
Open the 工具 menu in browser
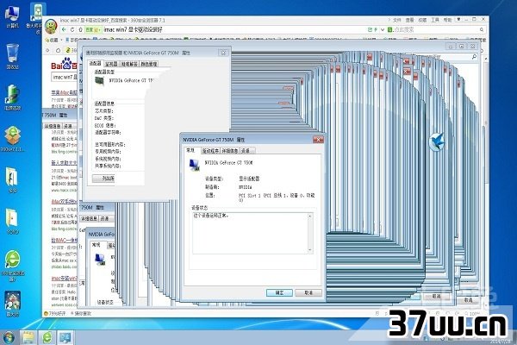(435, 20)
